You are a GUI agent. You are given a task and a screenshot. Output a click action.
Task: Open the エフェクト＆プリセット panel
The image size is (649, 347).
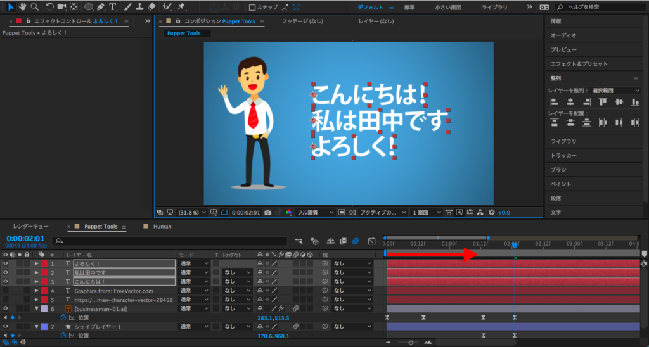pos(579,64)
